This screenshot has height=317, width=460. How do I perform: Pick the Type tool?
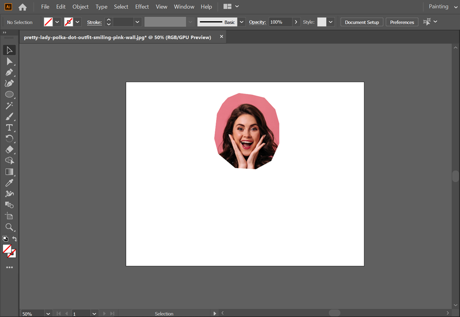pyautogui.click(x=9, y=128)
